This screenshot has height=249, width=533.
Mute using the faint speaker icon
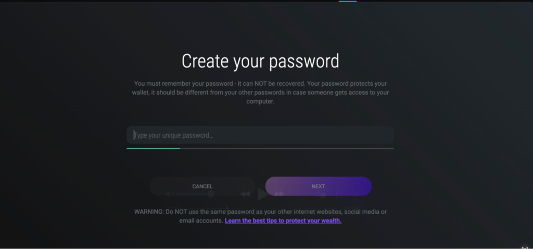click(x=170, y=194)
